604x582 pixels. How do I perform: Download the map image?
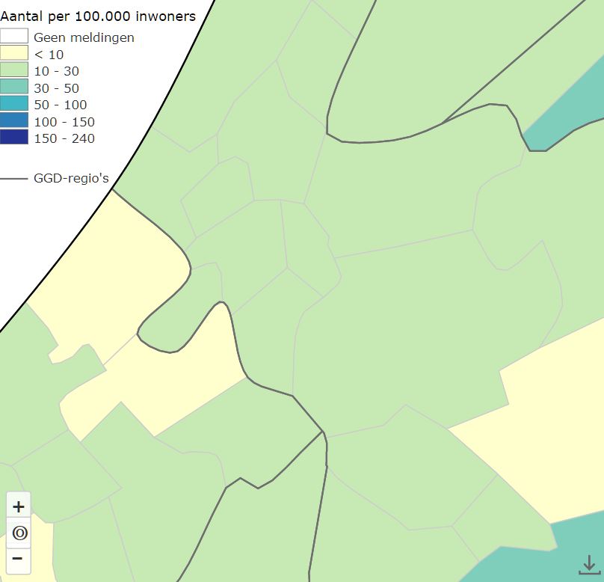coord(589,565)
